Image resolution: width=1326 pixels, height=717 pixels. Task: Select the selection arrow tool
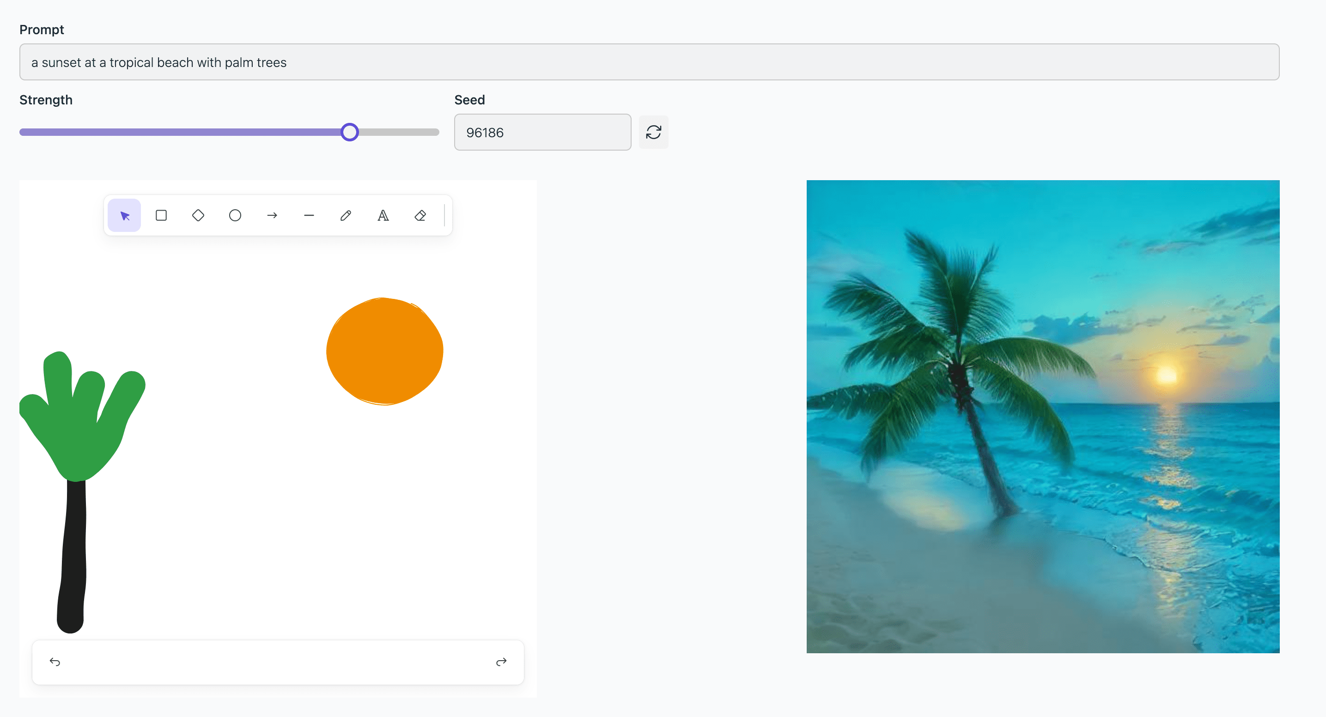[124, 215]
